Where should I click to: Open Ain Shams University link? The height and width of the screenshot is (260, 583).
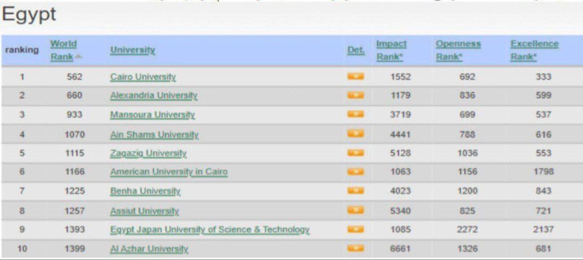tap(154, 135)
